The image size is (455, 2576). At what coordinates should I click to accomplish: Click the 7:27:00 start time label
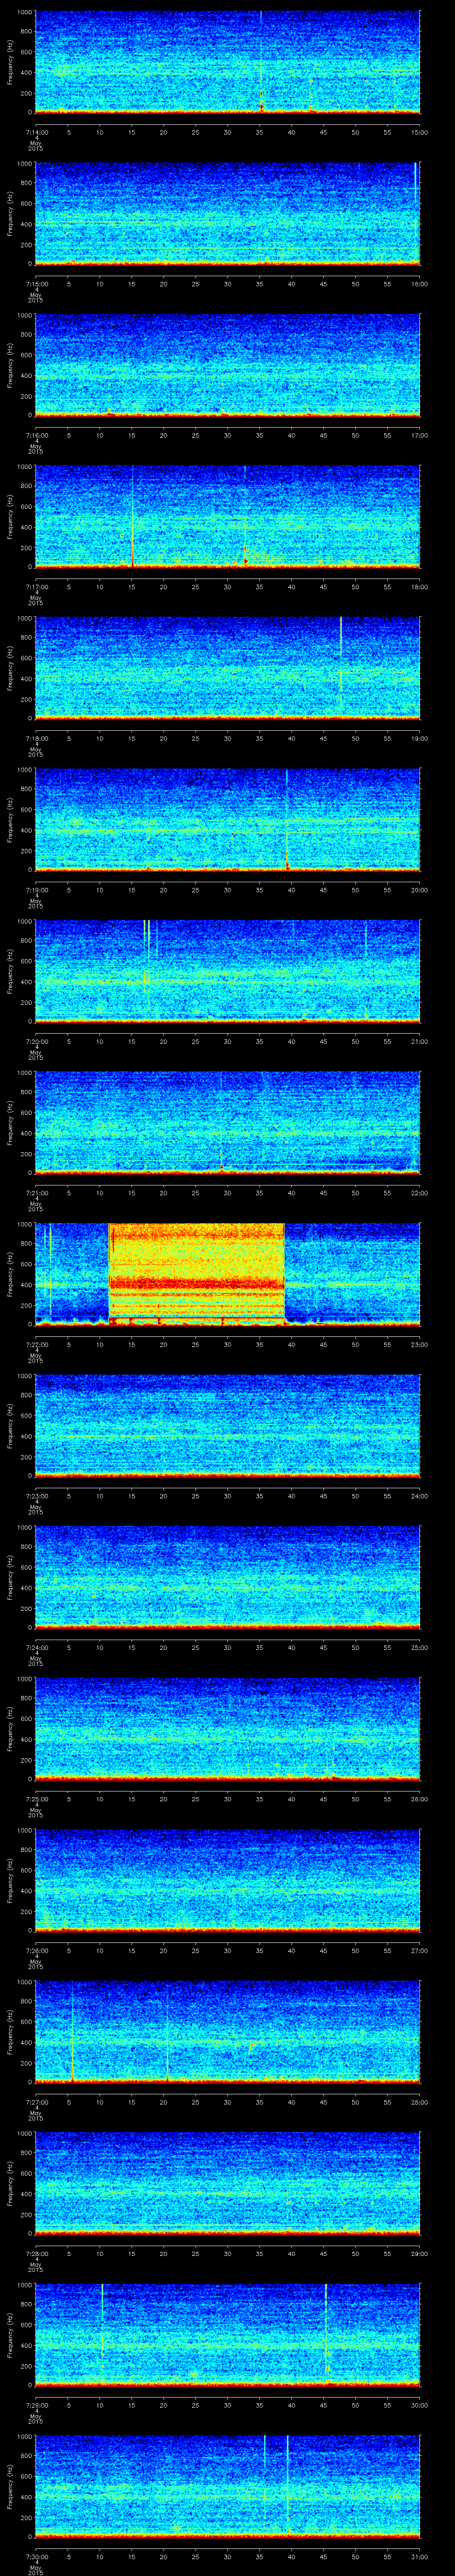click(36, 2102)
